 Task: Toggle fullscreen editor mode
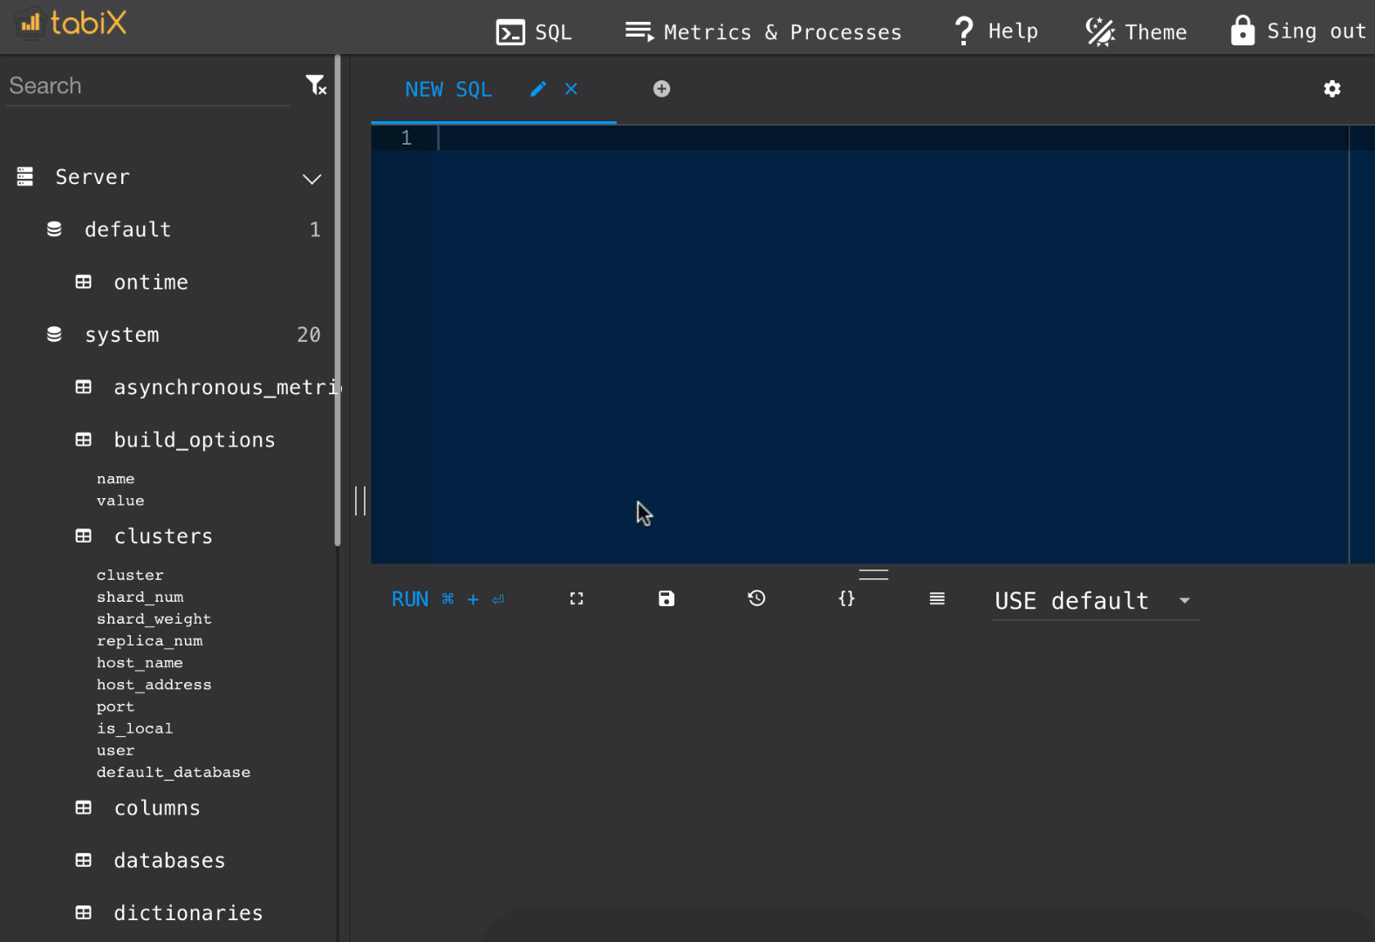coord(577,598)
